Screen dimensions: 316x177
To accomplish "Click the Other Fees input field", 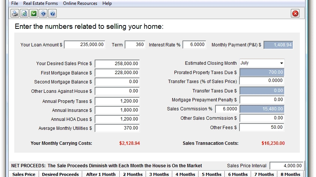I will tap(262, 128).
